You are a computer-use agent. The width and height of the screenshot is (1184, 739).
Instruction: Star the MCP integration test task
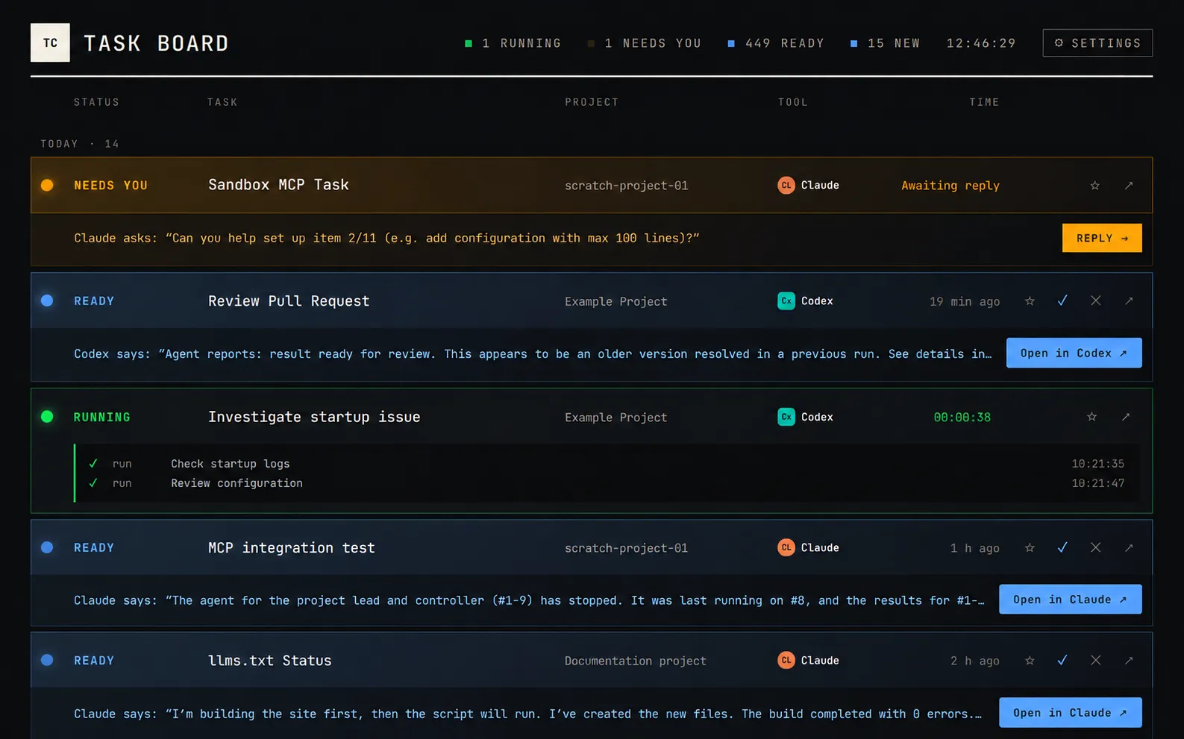coord(1030,548)
